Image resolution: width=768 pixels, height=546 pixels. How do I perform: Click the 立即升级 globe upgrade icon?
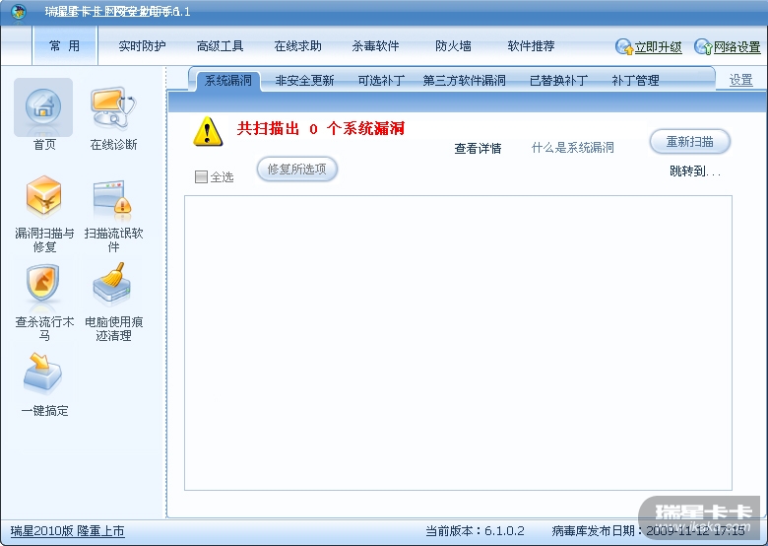[x=624, y=47]
